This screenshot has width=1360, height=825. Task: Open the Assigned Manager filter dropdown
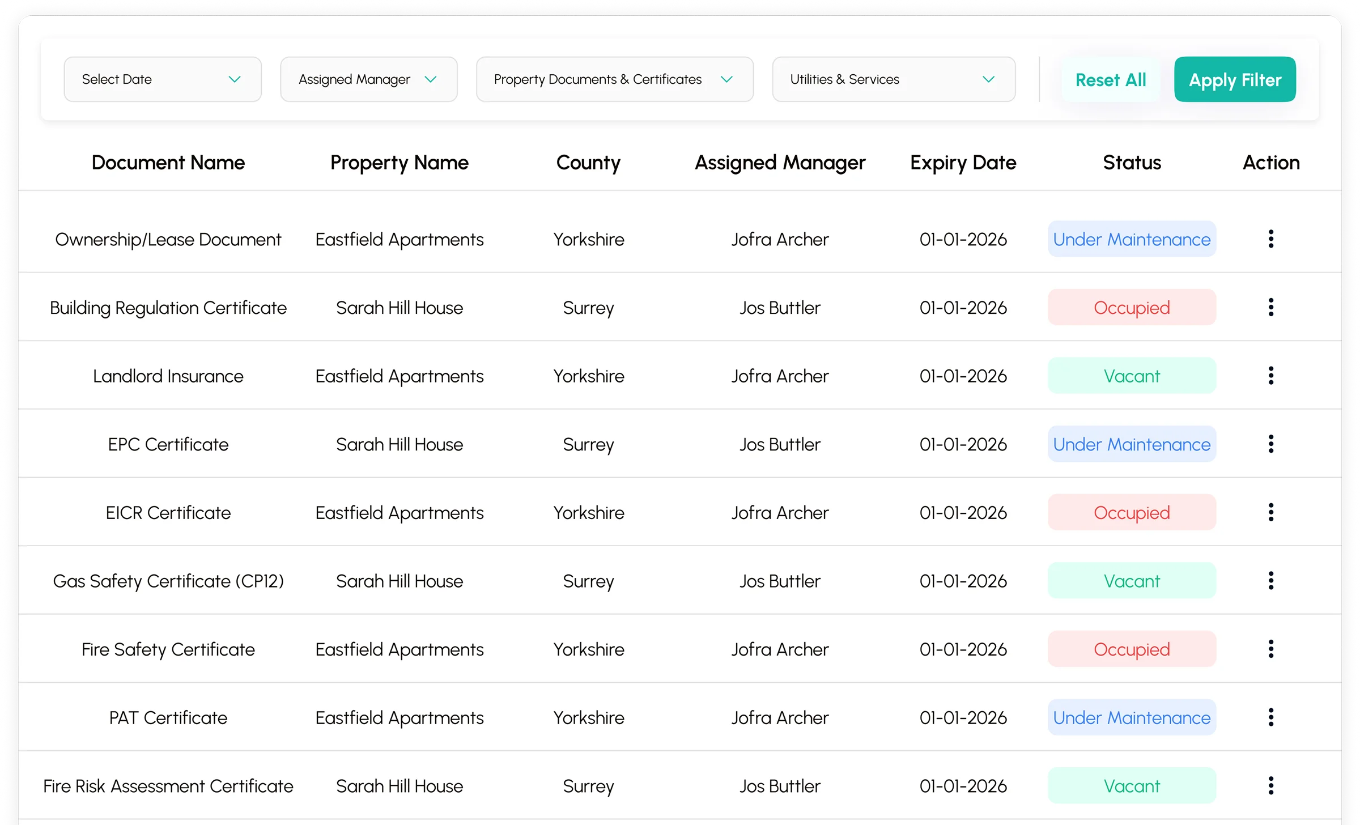(x=368, y=79)
